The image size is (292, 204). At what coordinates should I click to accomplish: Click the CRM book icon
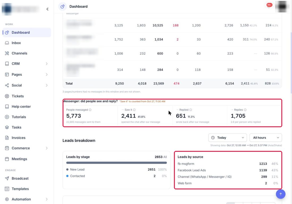[7, 64]
